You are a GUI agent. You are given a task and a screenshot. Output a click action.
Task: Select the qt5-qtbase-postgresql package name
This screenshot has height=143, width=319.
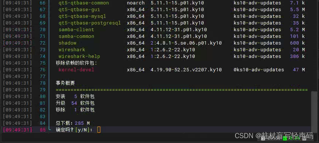point(89,23)
